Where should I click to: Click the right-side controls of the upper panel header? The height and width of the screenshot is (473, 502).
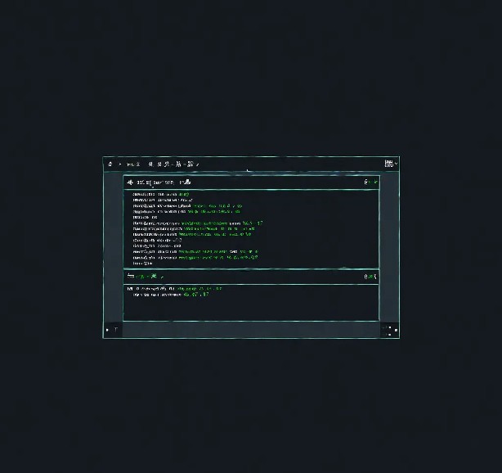coord(370,182)
